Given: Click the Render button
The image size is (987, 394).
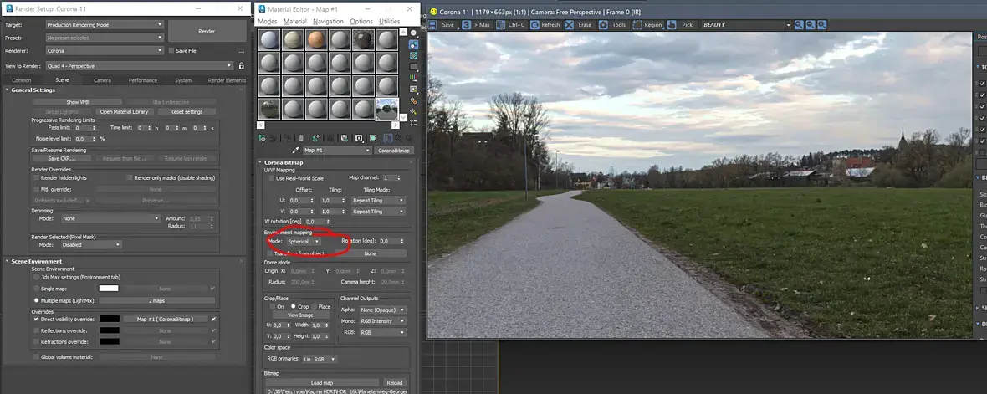Looking at the screenshot, I should (x=207, y=31).
